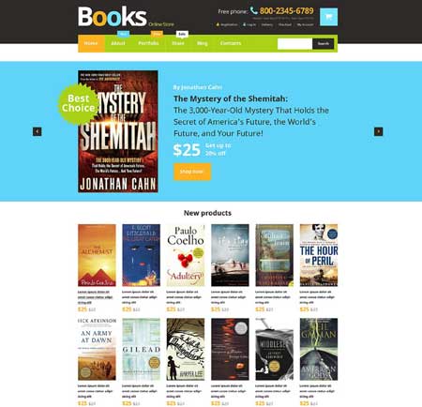The width and height of the screenshot is (422, 407).
Task: Open The Alchemist book cover
Action: [x=97, y=255]
